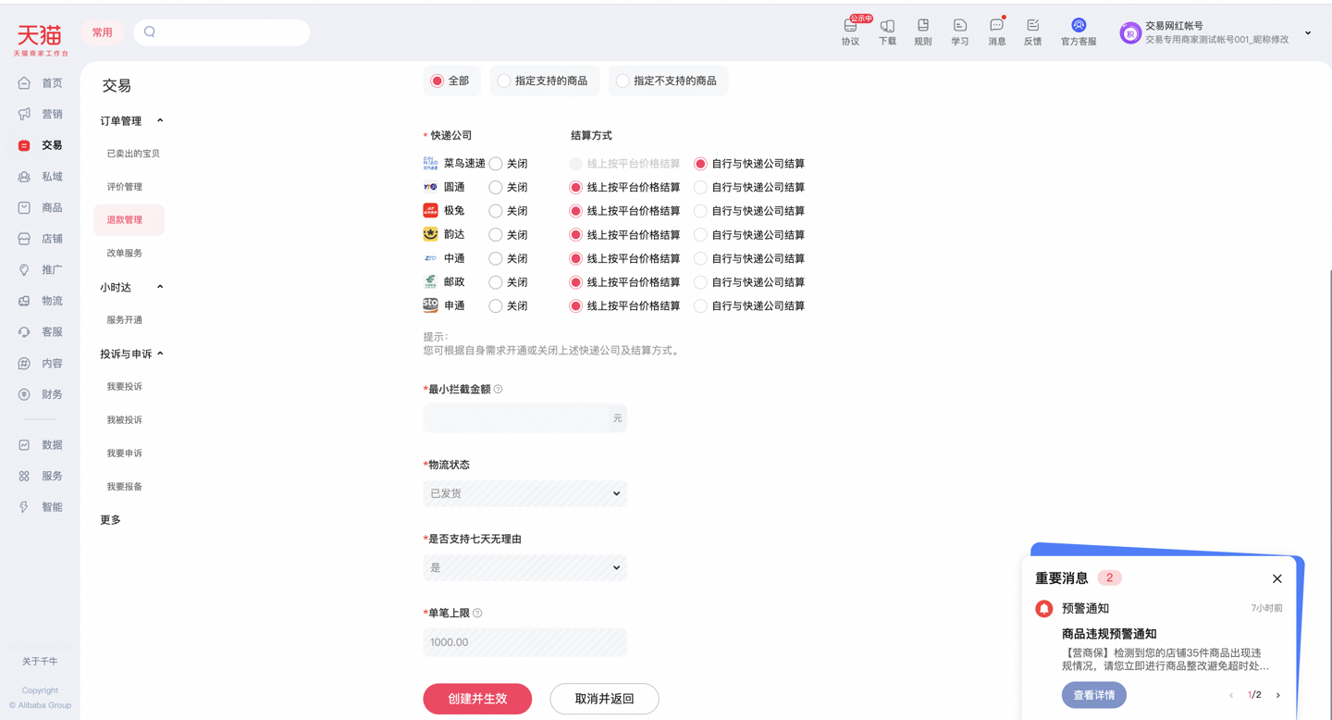The height and width of the screenshot is (720, 1332).
Task: Set 韵达 to 自行与快递公司结算
Action: click(x=699, y=234)
